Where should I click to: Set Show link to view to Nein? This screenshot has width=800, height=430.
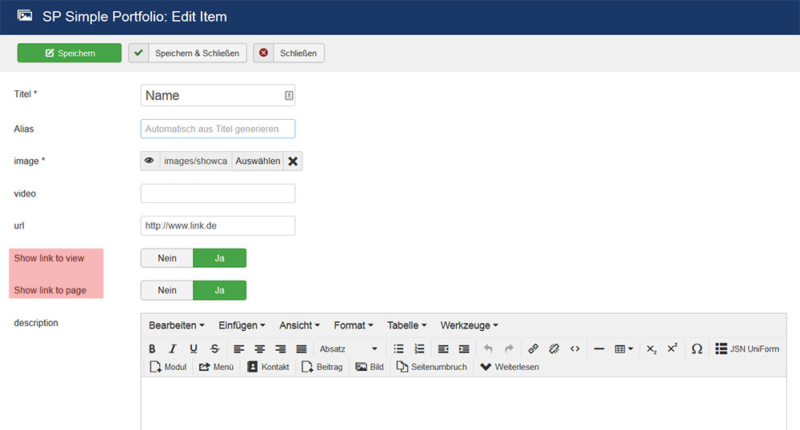pyautogui.click(x=167, y=258)
